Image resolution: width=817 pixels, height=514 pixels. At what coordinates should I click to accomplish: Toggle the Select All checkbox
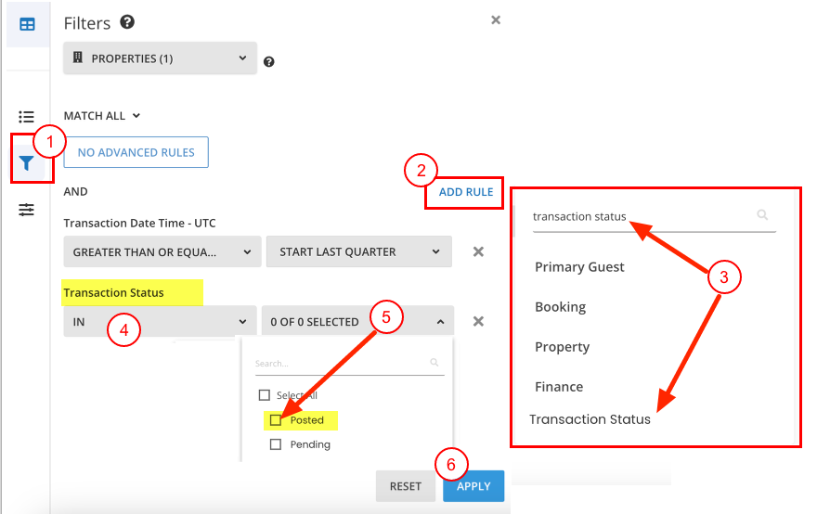264,395
